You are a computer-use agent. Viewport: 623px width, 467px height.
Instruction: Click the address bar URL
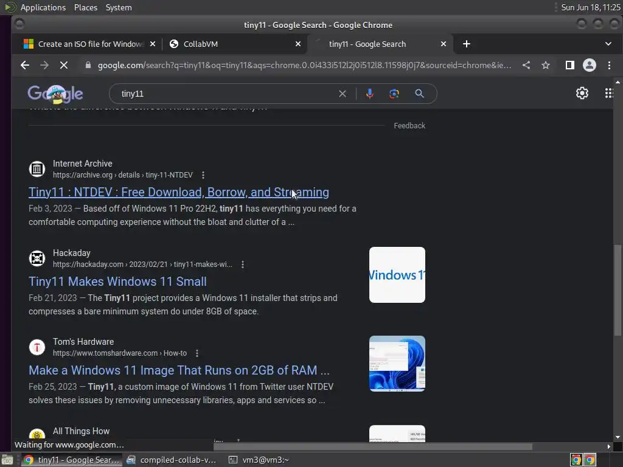(304, 65)
